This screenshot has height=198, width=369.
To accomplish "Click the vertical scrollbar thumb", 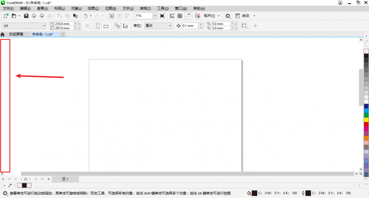I will coord(361,88).
